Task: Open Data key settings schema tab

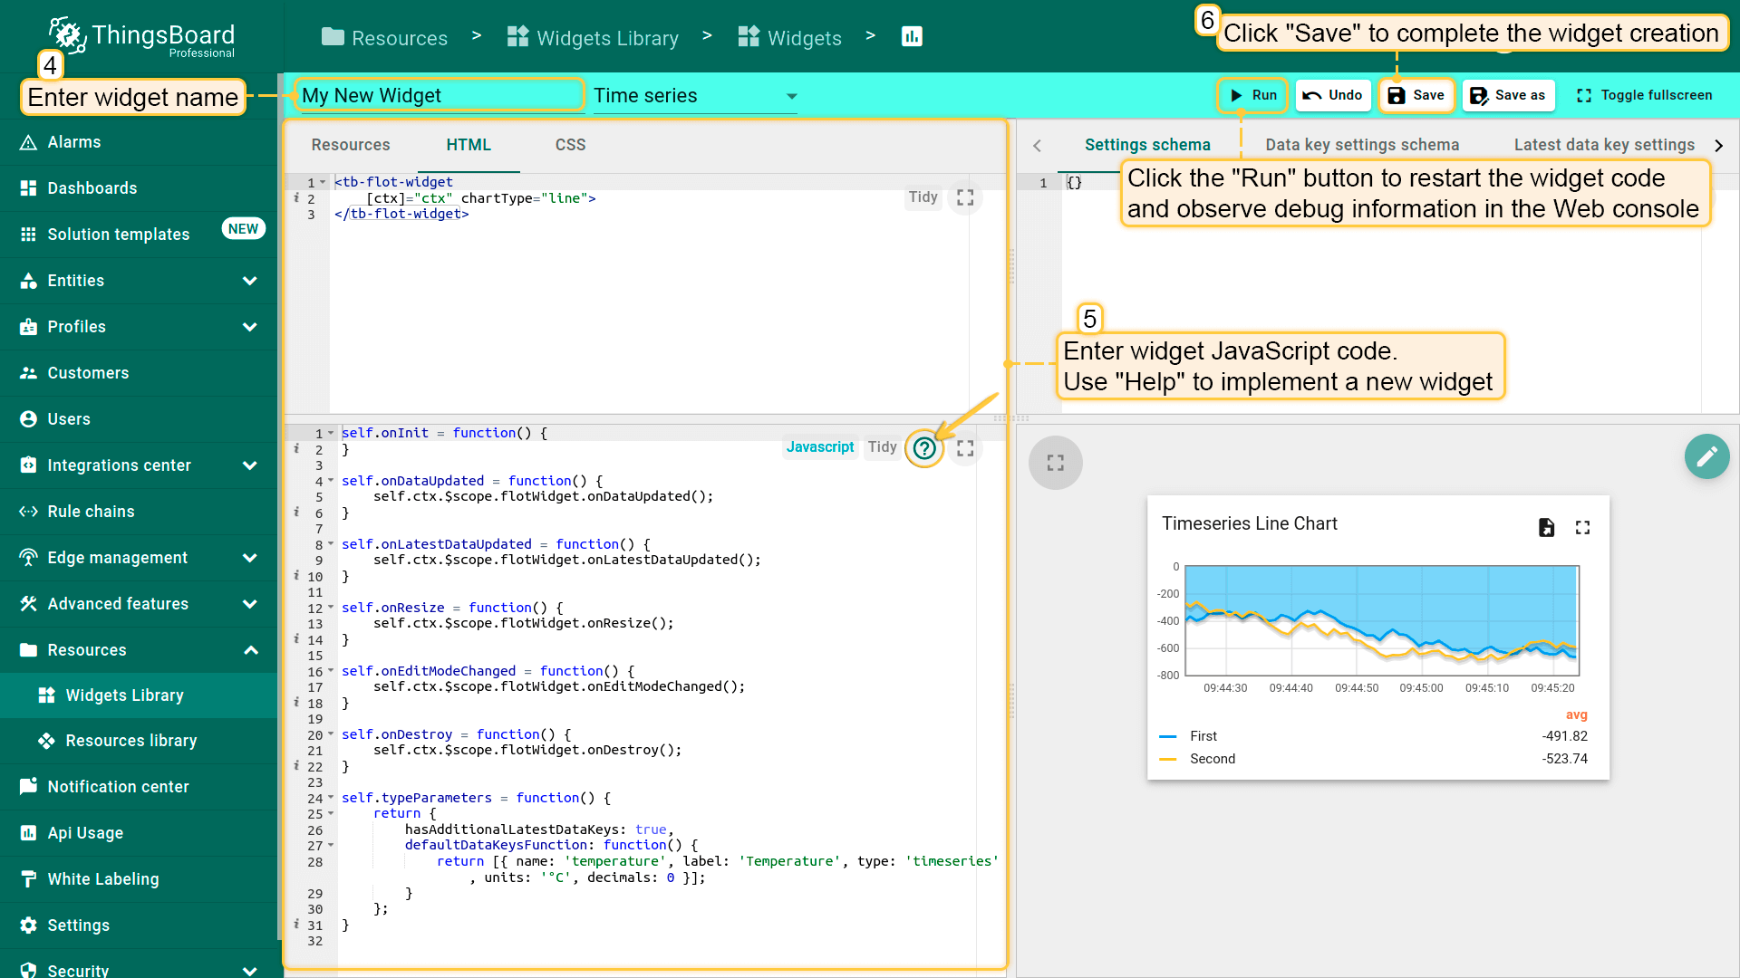Action: pos(1361,145)
